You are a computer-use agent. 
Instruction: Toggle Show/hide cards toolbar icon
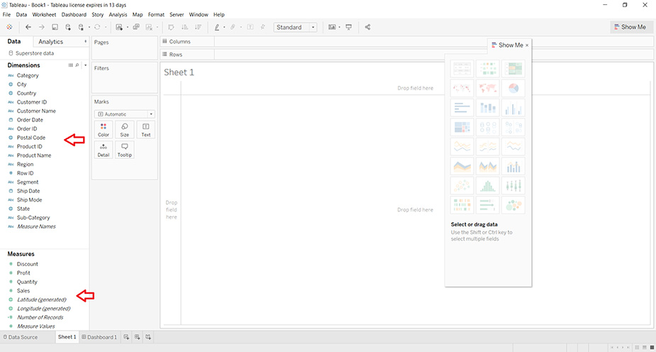tap(332, 27)
